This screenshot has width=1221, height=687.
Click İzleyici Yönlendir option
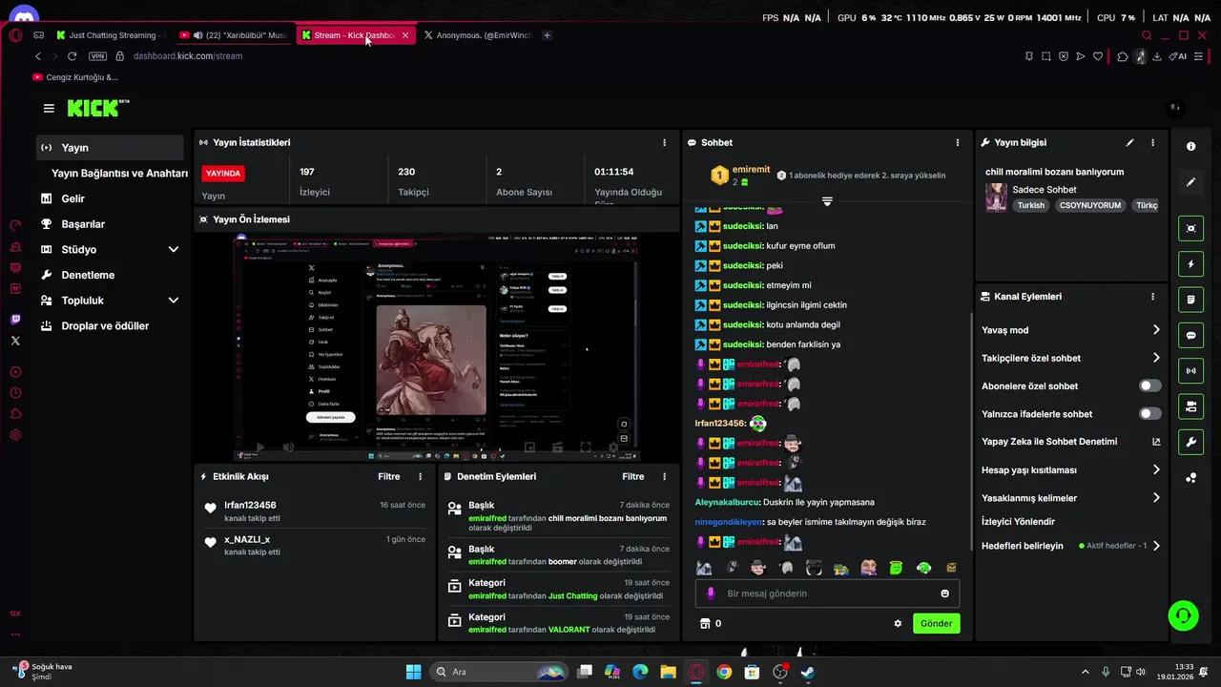coord(1018,522)
